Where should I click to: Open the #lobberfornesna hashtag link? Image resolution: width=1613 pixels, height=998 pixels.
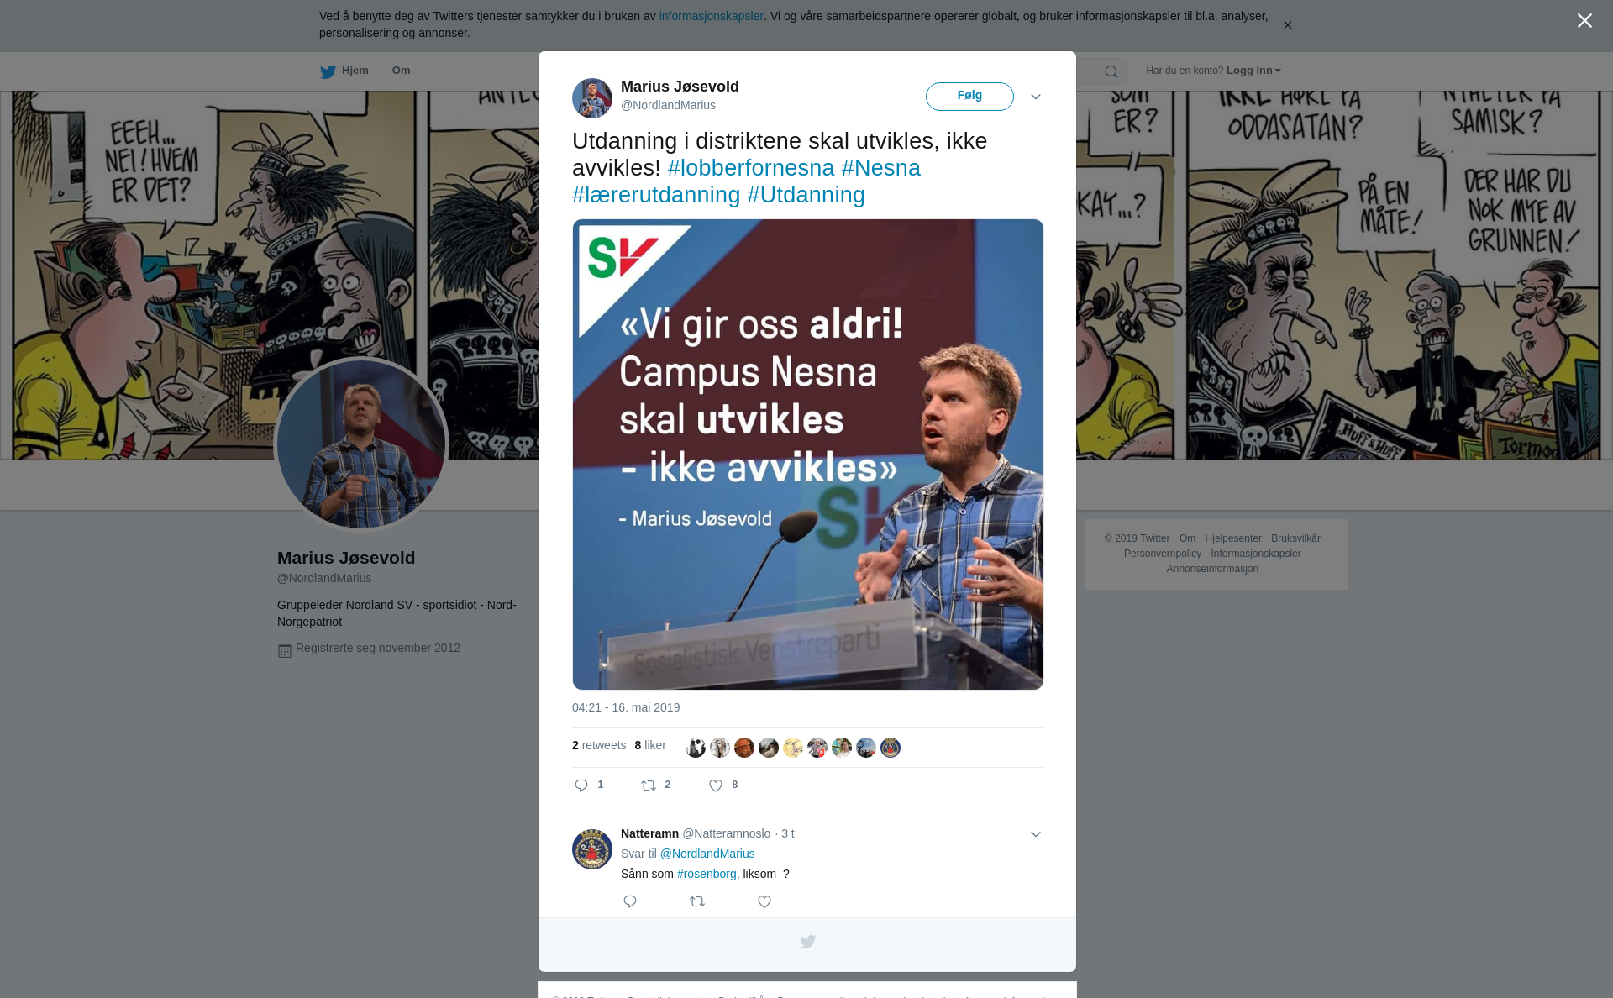pos(751,168)
